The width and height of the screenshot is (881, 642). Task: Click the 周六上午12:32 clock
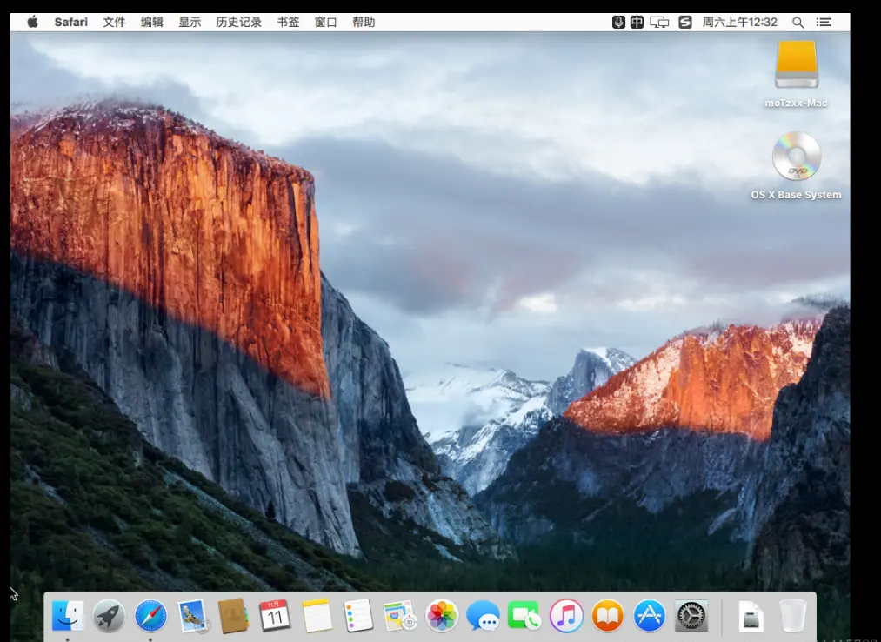[740, 22]
